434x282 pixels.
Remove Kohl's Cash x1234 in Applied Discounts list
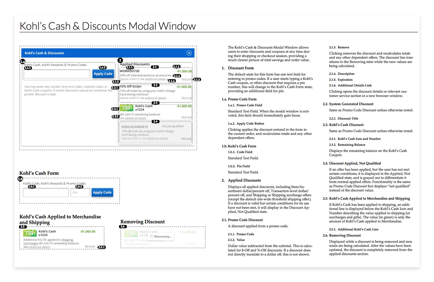pyautogui.click(x=186, y=117)
